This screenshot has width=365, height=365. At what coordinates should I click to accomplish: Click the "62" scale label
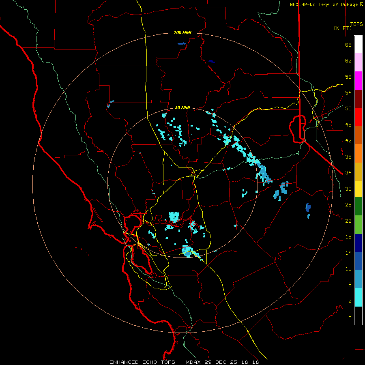click(348, 61)
